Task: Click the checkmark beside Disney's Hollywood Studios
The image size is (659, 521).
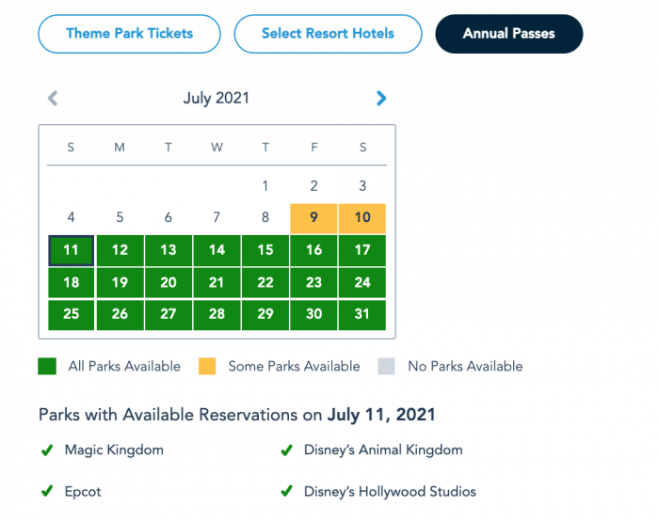Action: [286, 492]
